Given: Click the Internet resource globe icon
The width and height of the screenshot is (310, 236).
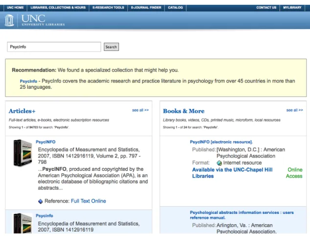Looking at the screenshot, I should click(x=219, y=163).
